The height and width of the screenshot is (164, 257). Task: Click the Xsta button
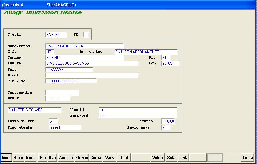[171, 158]
